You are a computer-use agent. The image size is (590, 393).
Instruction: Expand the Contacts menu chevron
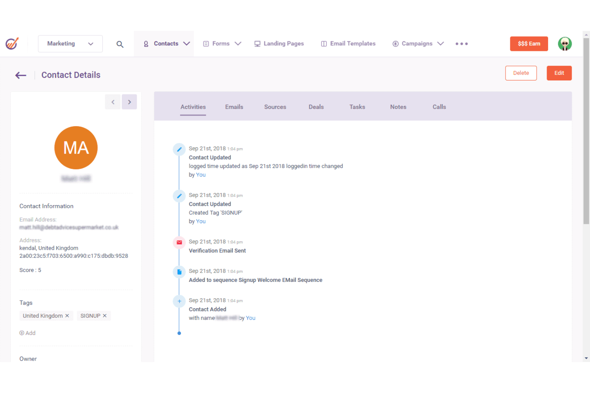click(x=187, y=44)
